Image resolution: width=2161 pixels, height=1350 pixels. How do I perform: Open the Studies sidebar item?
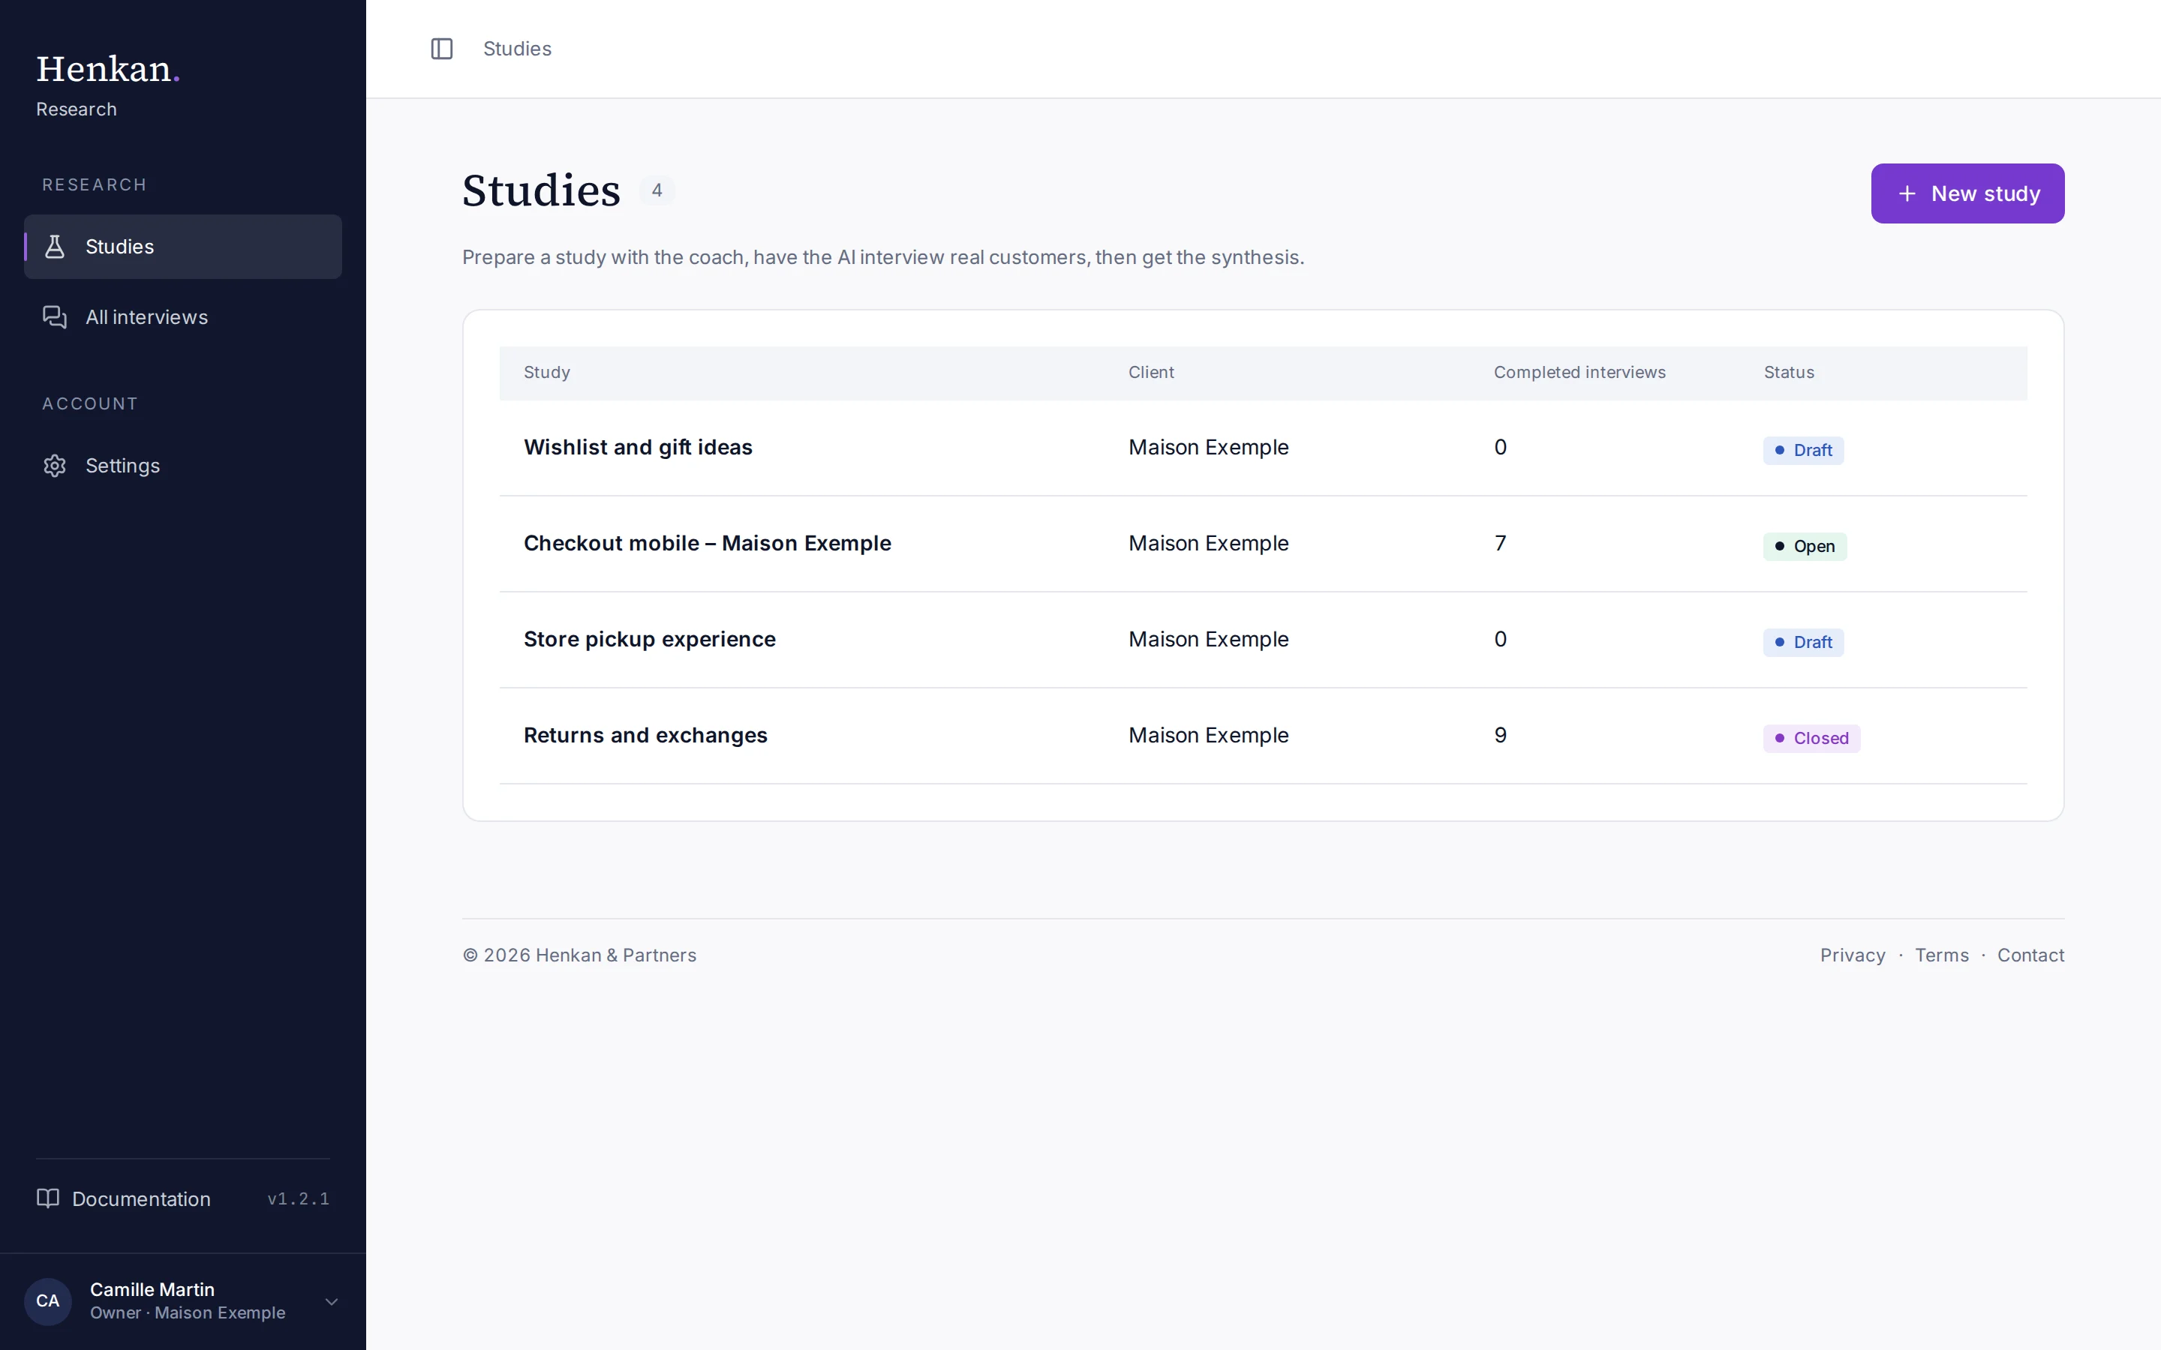[183, 247]
